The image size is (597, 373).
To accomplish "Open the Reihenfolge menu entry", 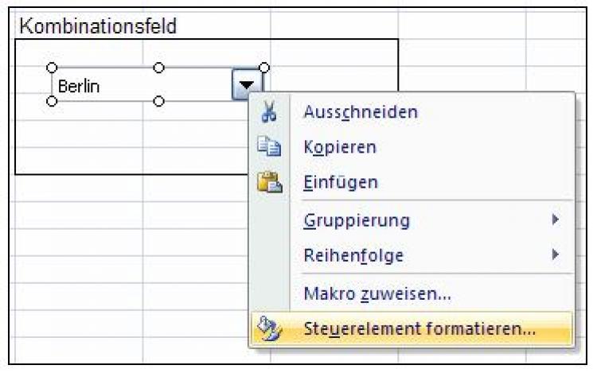I will (x=353, y=256).
